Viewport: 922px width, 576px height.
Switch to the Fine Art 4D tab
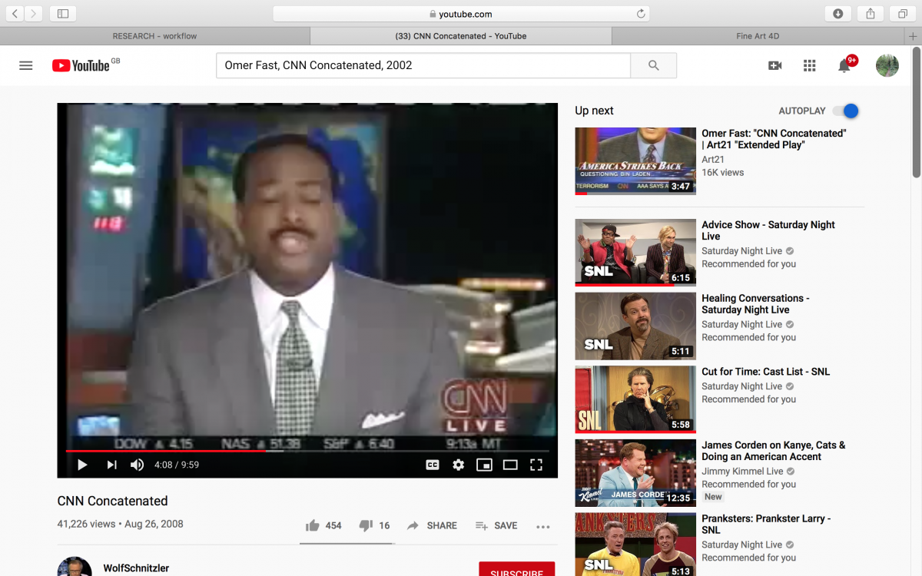coord(757,35)
